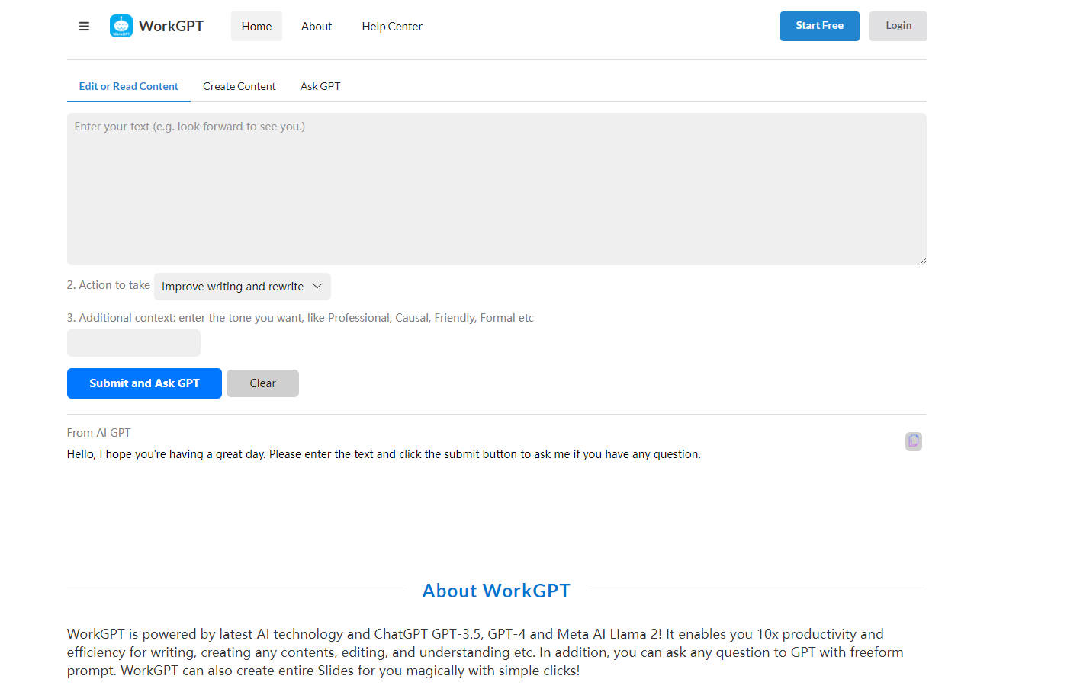Click the WorkGPT brand name text

[x=171, y=26]
